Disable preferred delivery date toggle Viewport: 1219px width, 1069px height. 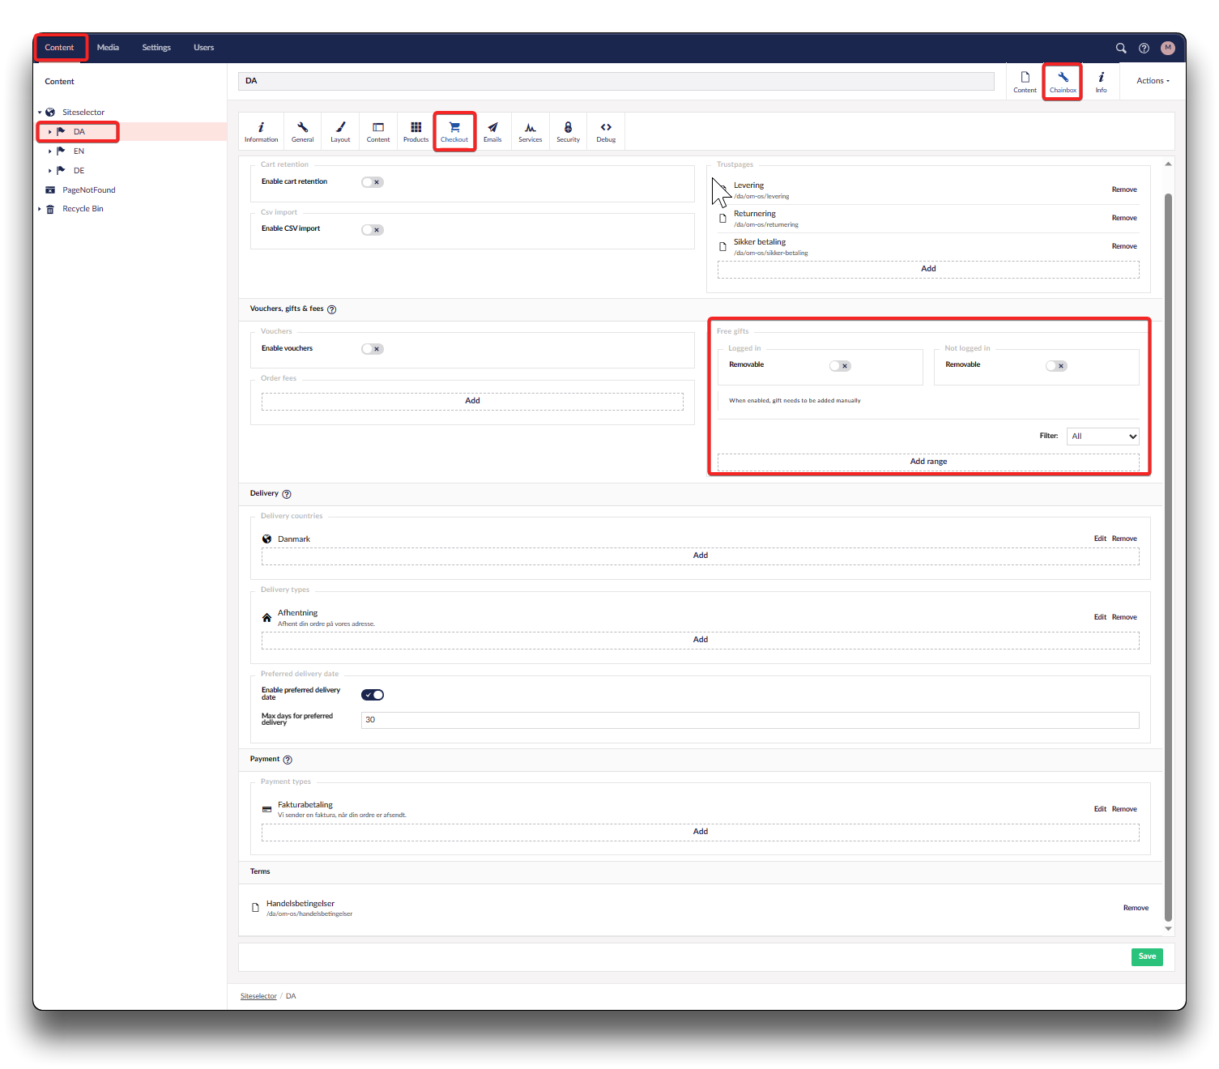click(x=373, y=695)
